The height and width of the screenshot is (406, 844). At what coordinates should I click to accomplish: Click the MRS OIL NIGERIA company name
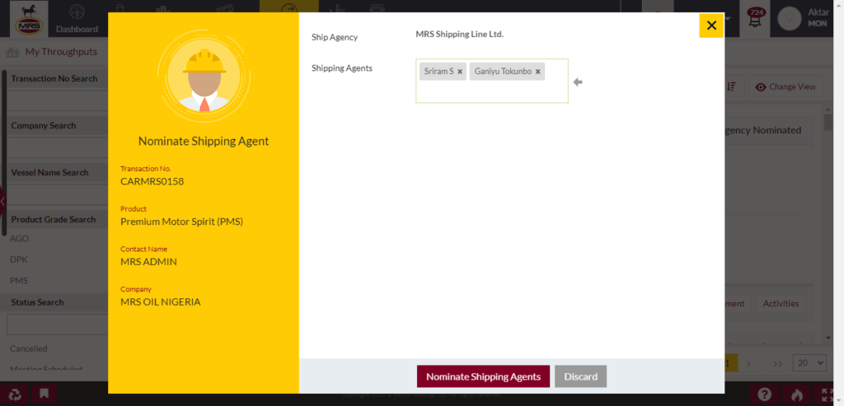(x=161, y=301)
